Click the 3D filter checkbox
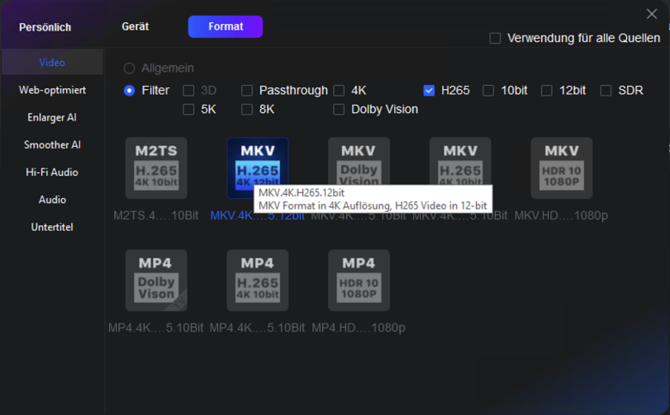This screenshot has height=415, width=670. [188, 91]
